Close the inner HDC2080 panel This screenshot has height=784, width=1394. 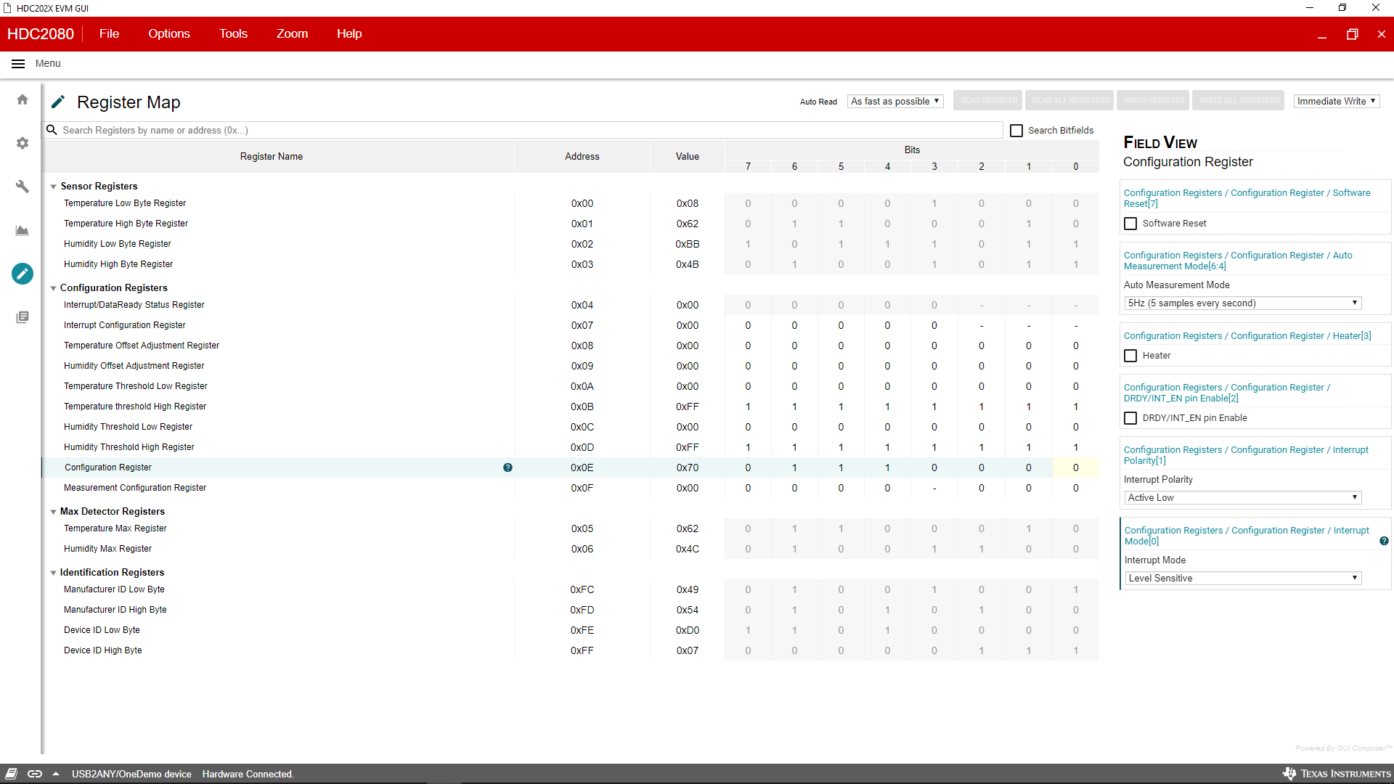tap(1381, 34)
